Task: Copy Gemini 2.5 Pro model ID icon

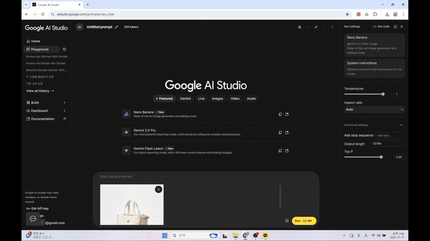Action: 280,132
